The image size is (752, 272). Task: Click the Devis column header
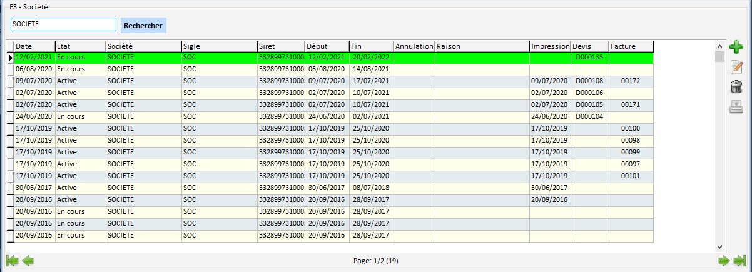pos(590,46)
